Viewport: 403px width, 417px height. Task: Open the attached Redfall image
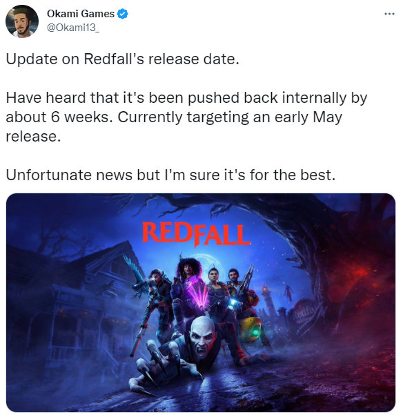201,302
